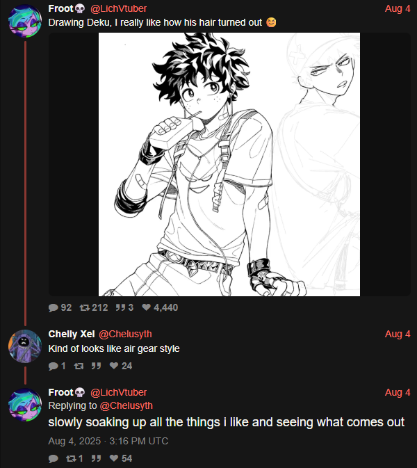This screenshot has height=468, width=417.
Task: Like the Deku drawing post
Action: (160, 307)
